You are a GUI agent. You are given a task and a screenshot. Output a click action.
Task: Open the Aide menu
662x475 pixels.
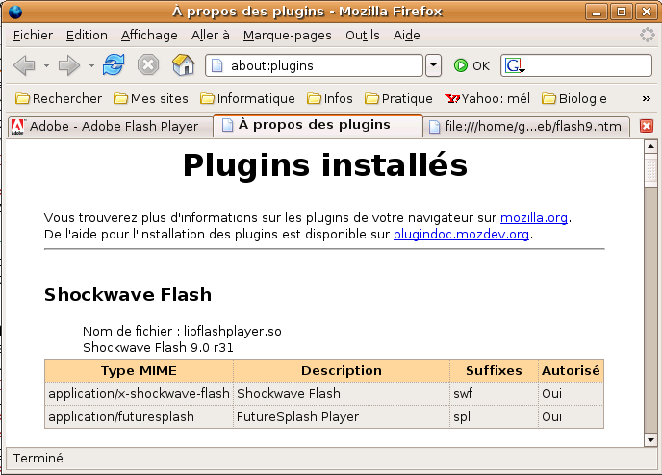(x=407, y=35)
